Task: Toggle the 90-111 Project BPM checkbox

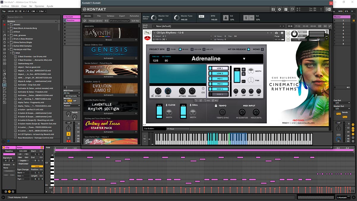Action: (180, 49)
